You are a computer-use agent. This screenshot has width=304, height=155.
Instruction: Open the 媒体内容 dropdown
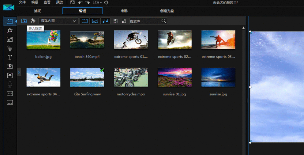point(58,21)
